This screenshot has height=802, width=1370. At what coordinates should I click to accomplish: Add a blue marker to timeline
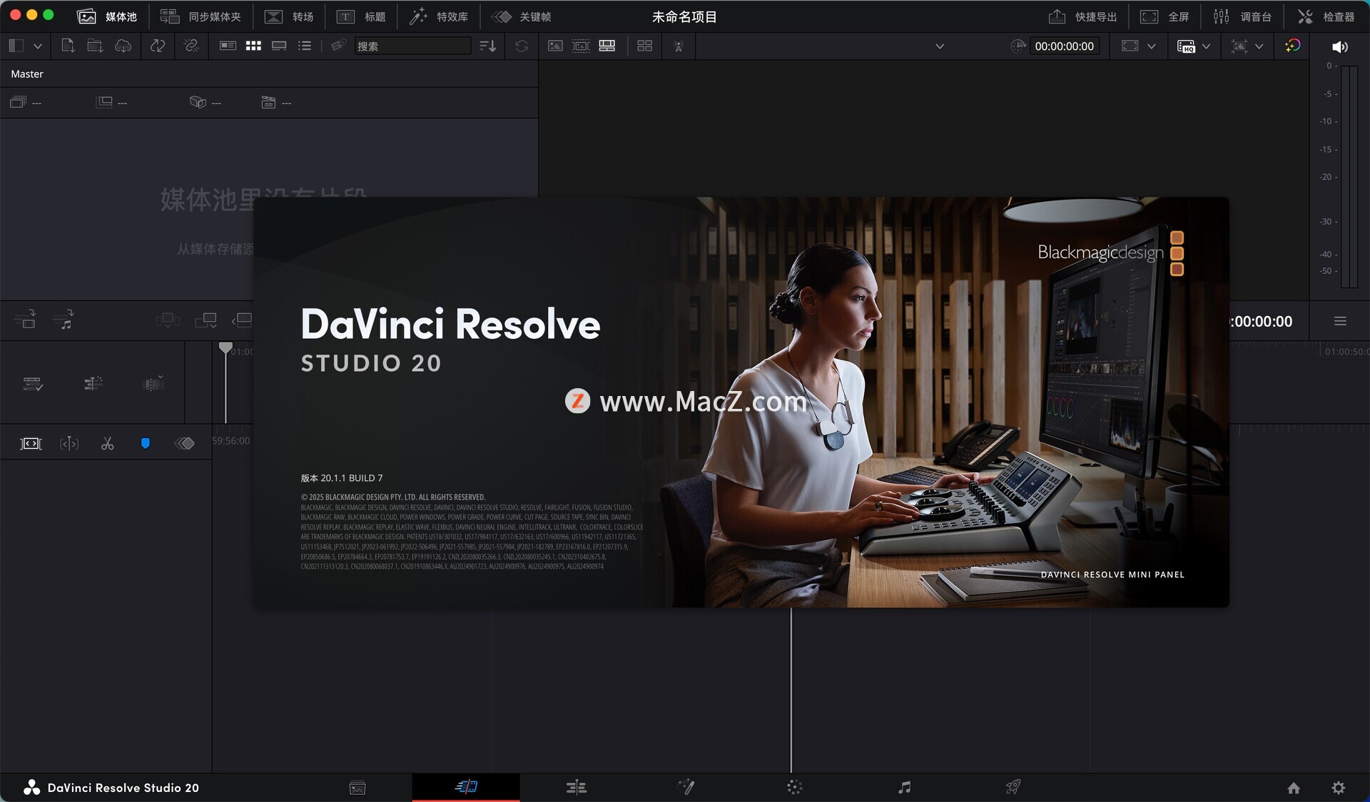(x=146, y=444)
